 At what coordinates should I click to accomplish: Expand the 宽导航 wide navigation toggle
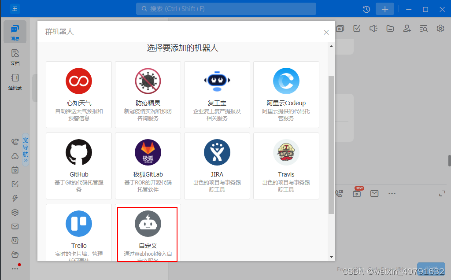click(x=26, y=150)
